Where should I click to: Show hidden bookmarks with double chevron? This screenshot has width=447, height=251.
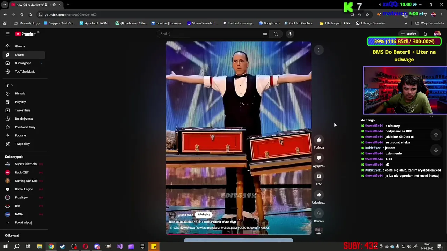point(406,23)
